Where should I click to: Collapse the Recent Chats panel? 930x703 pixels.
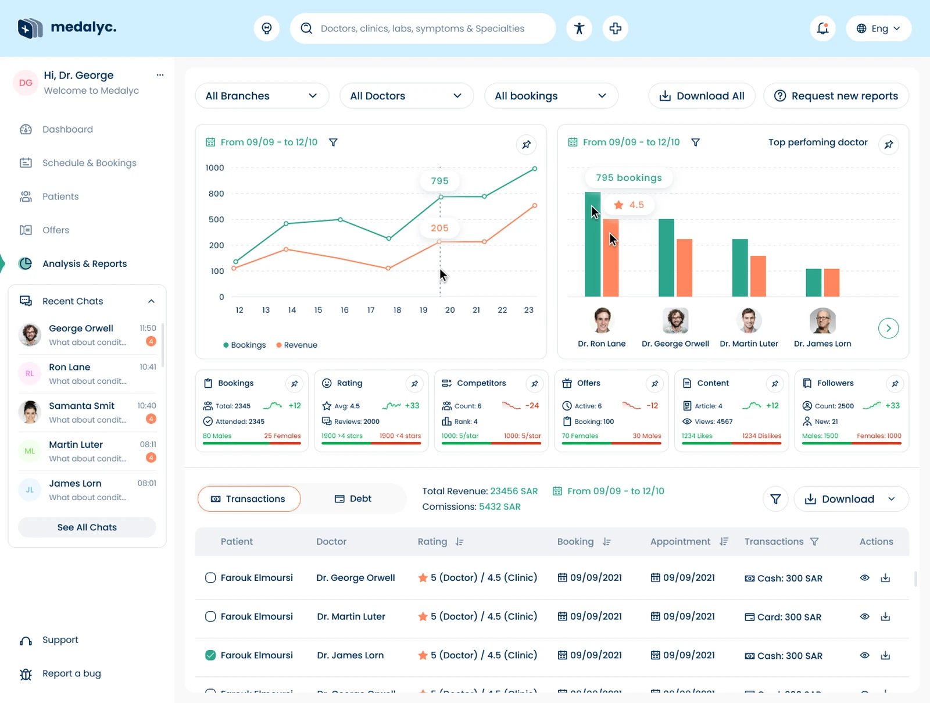[151, 301]
